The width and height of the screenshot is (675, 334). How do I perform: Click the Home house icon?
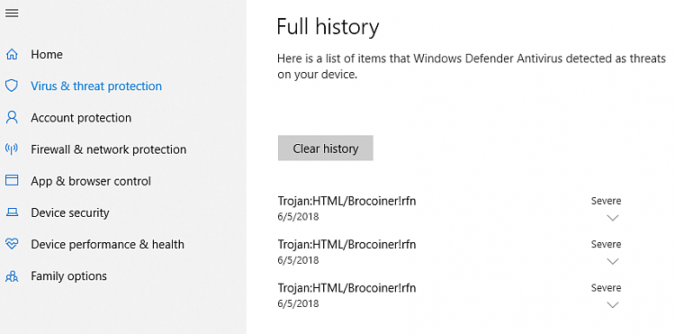pos(12,54)
